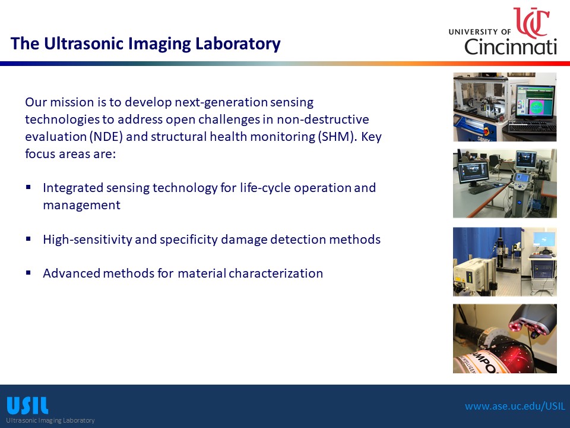Click 'High-sensitivity and specificity damage detection' text
The width and height of the screenshot is (570, 428).
coord(211,240)
